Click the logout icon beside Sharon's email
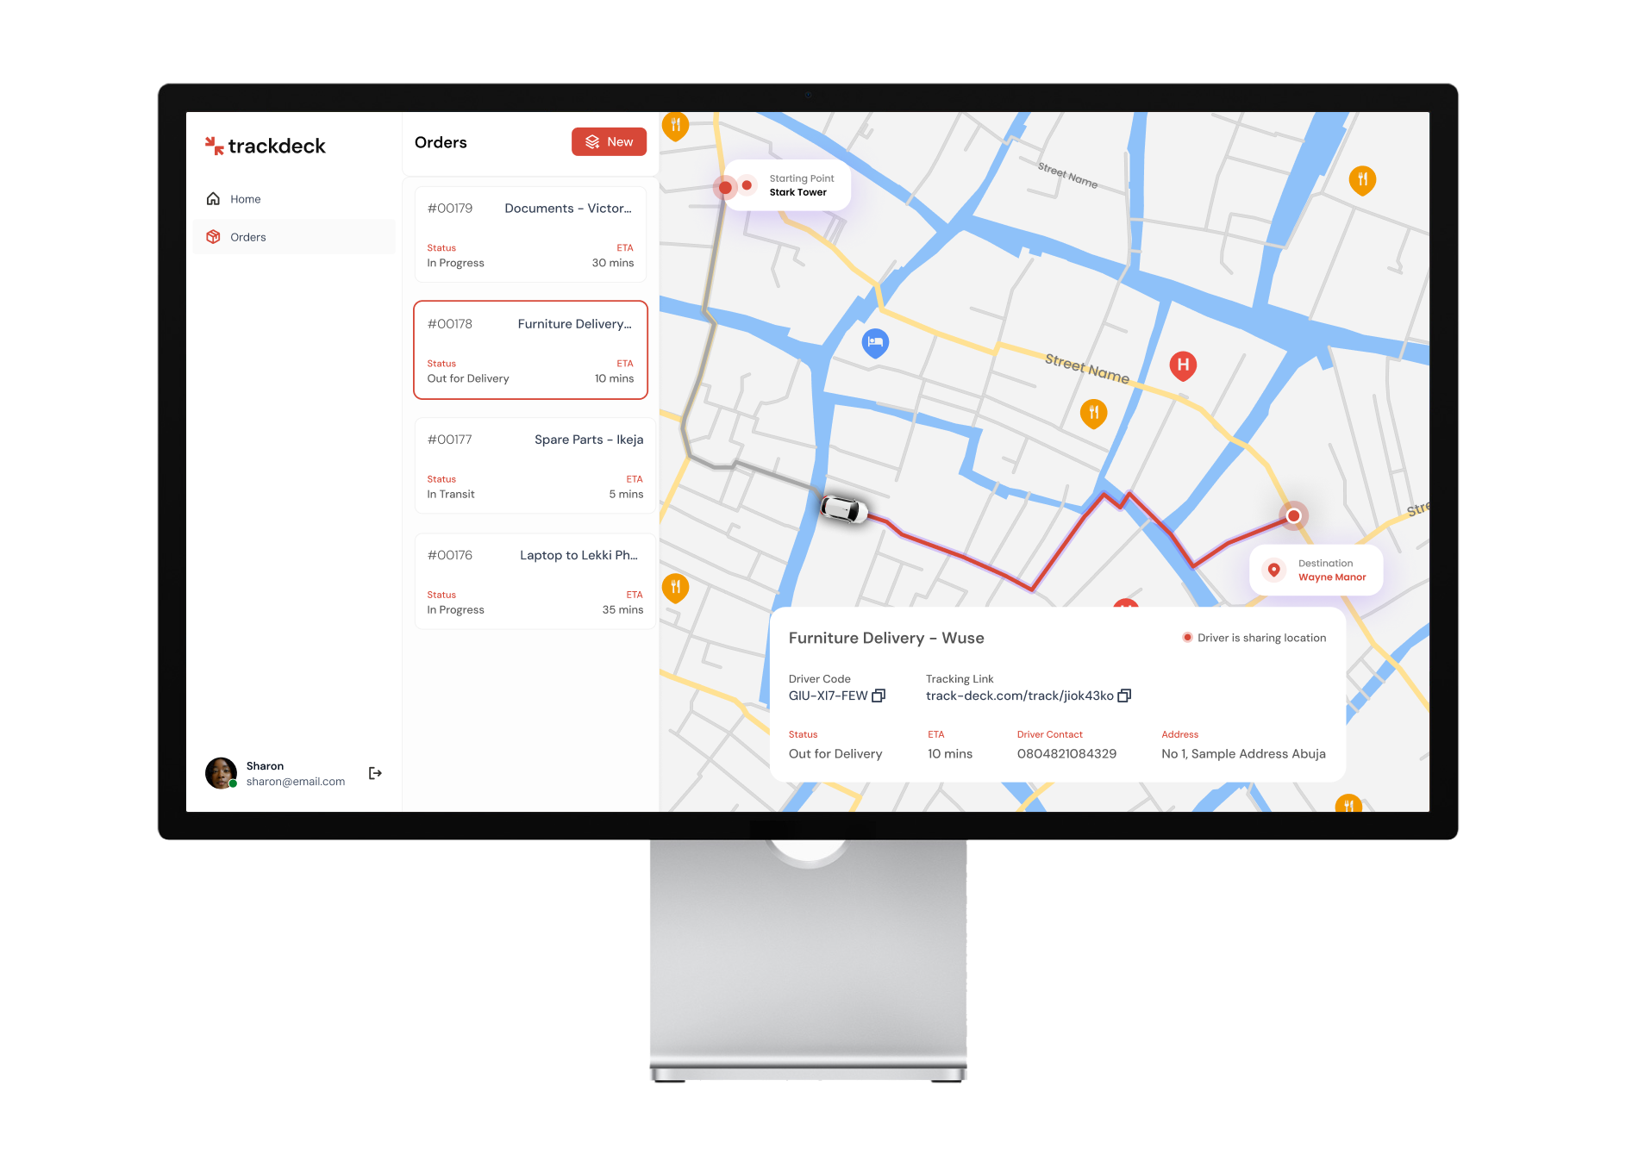 click(x=375, y=773)
